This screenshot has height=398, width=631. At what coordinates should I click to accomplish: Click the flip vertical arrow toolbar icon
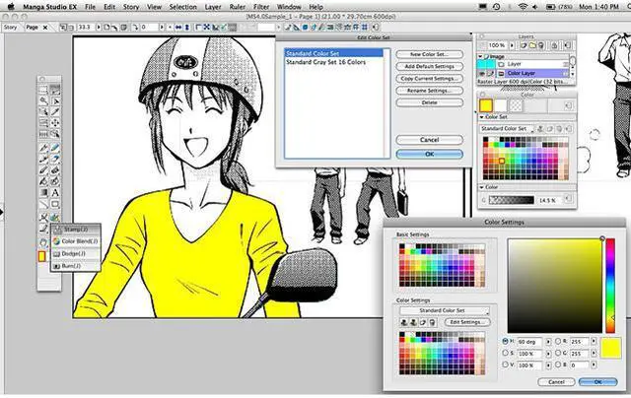187,27
